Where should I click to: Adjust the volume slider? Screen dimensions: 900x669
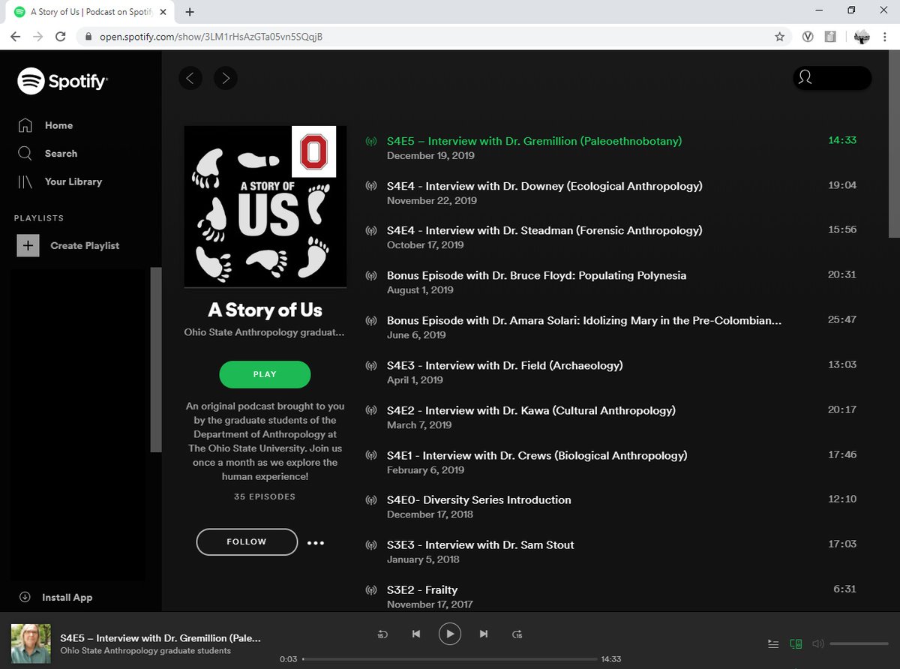tap(859, 643)
